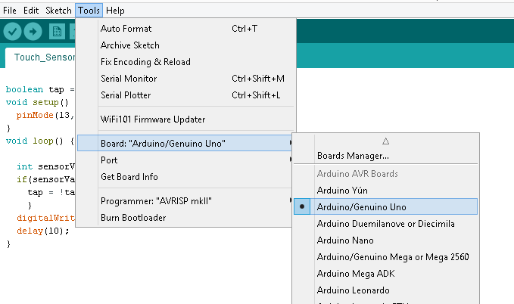The image size is (514, 304).
Task: Expand the Programmer: AVRISP mkII submenu
Action: (185, 201)
